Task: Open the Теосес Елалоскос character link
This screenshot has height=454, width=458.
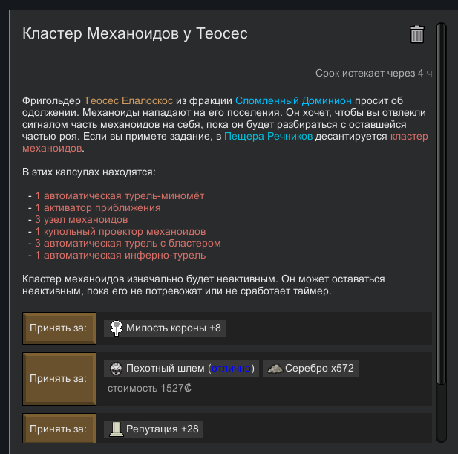Action: [x=128, y=100]
